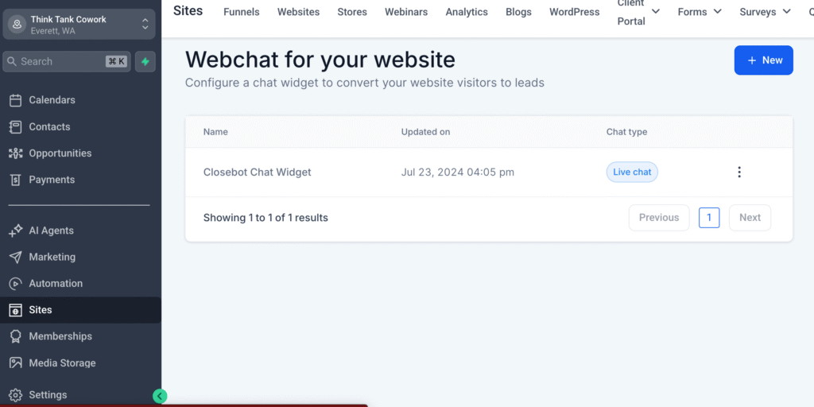Expand the Forms dropdown menu
The height and width of the screenshot is (407, 814).
tap(700, 11)
